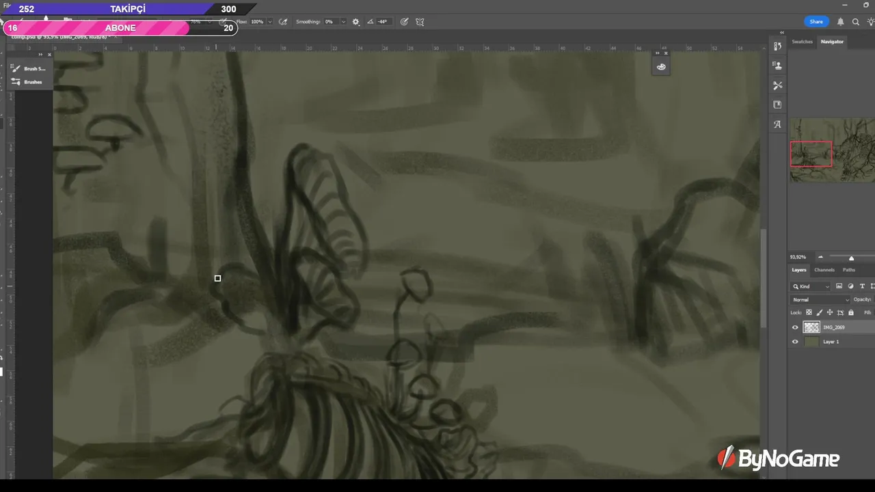Enable airbrush-style build-up icon
This screenshot has width=875, height=492.
[283, 22]
